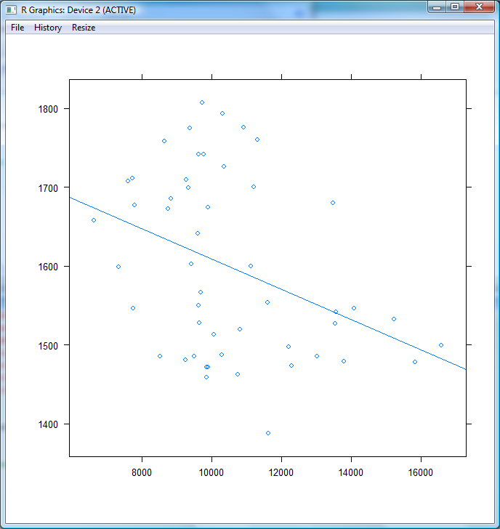Click the rightmost data point near 16500

coord(441,345)
